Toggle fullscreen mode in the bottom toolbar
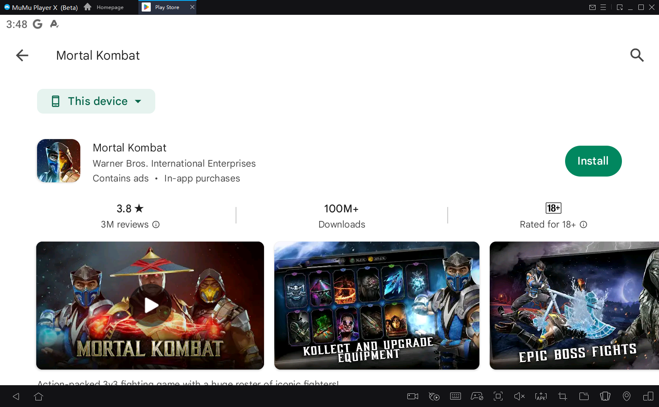Viewport: 659px width, 407px height. tap(498, 396)
